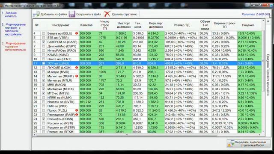Click scroll-right arrow of horizontal scrollbar
This screenshot has width=274, height=154.
[x=260, y=135]
